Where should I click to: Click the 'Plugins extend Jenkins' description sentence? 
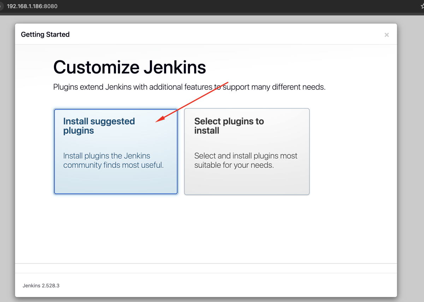[189, 87]
